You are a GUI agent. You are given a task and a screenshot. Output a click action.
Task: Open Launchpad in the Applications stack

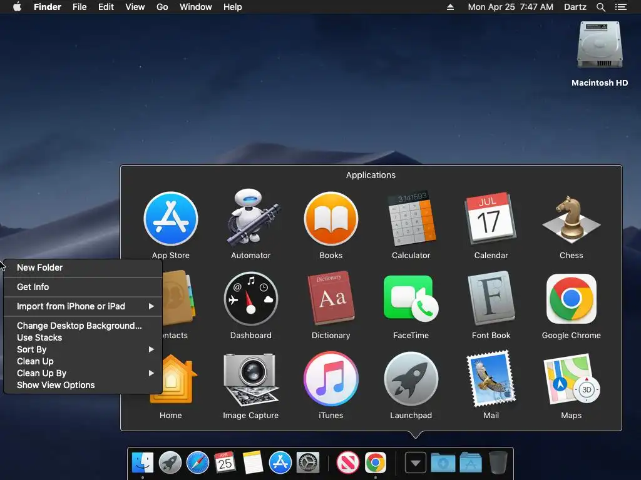click(x=411, y=379)
